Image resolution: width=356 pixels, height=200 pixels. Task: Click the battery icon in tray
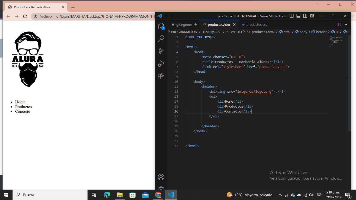pos(299,195)
